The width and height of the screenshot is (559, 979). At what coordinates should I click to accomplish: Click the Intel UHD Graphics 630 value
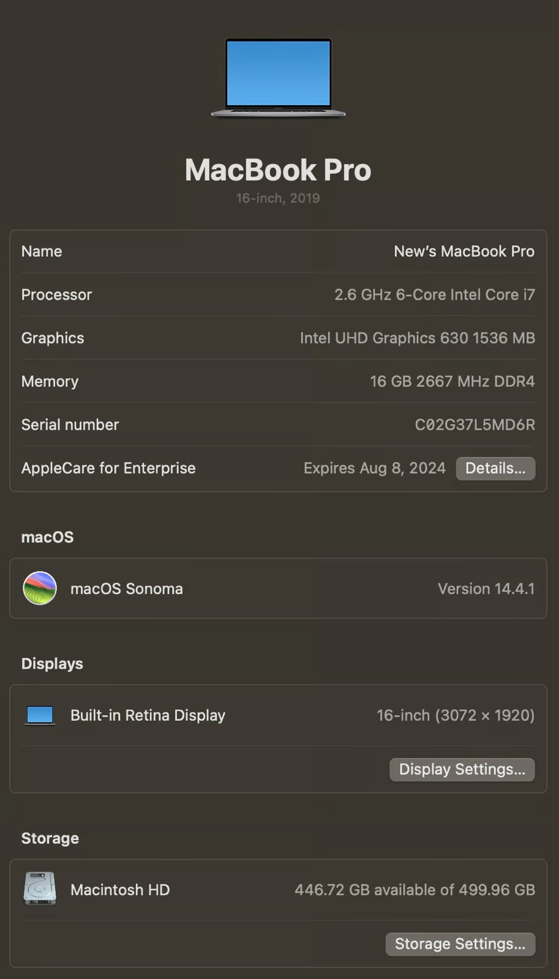click(418, 338)
